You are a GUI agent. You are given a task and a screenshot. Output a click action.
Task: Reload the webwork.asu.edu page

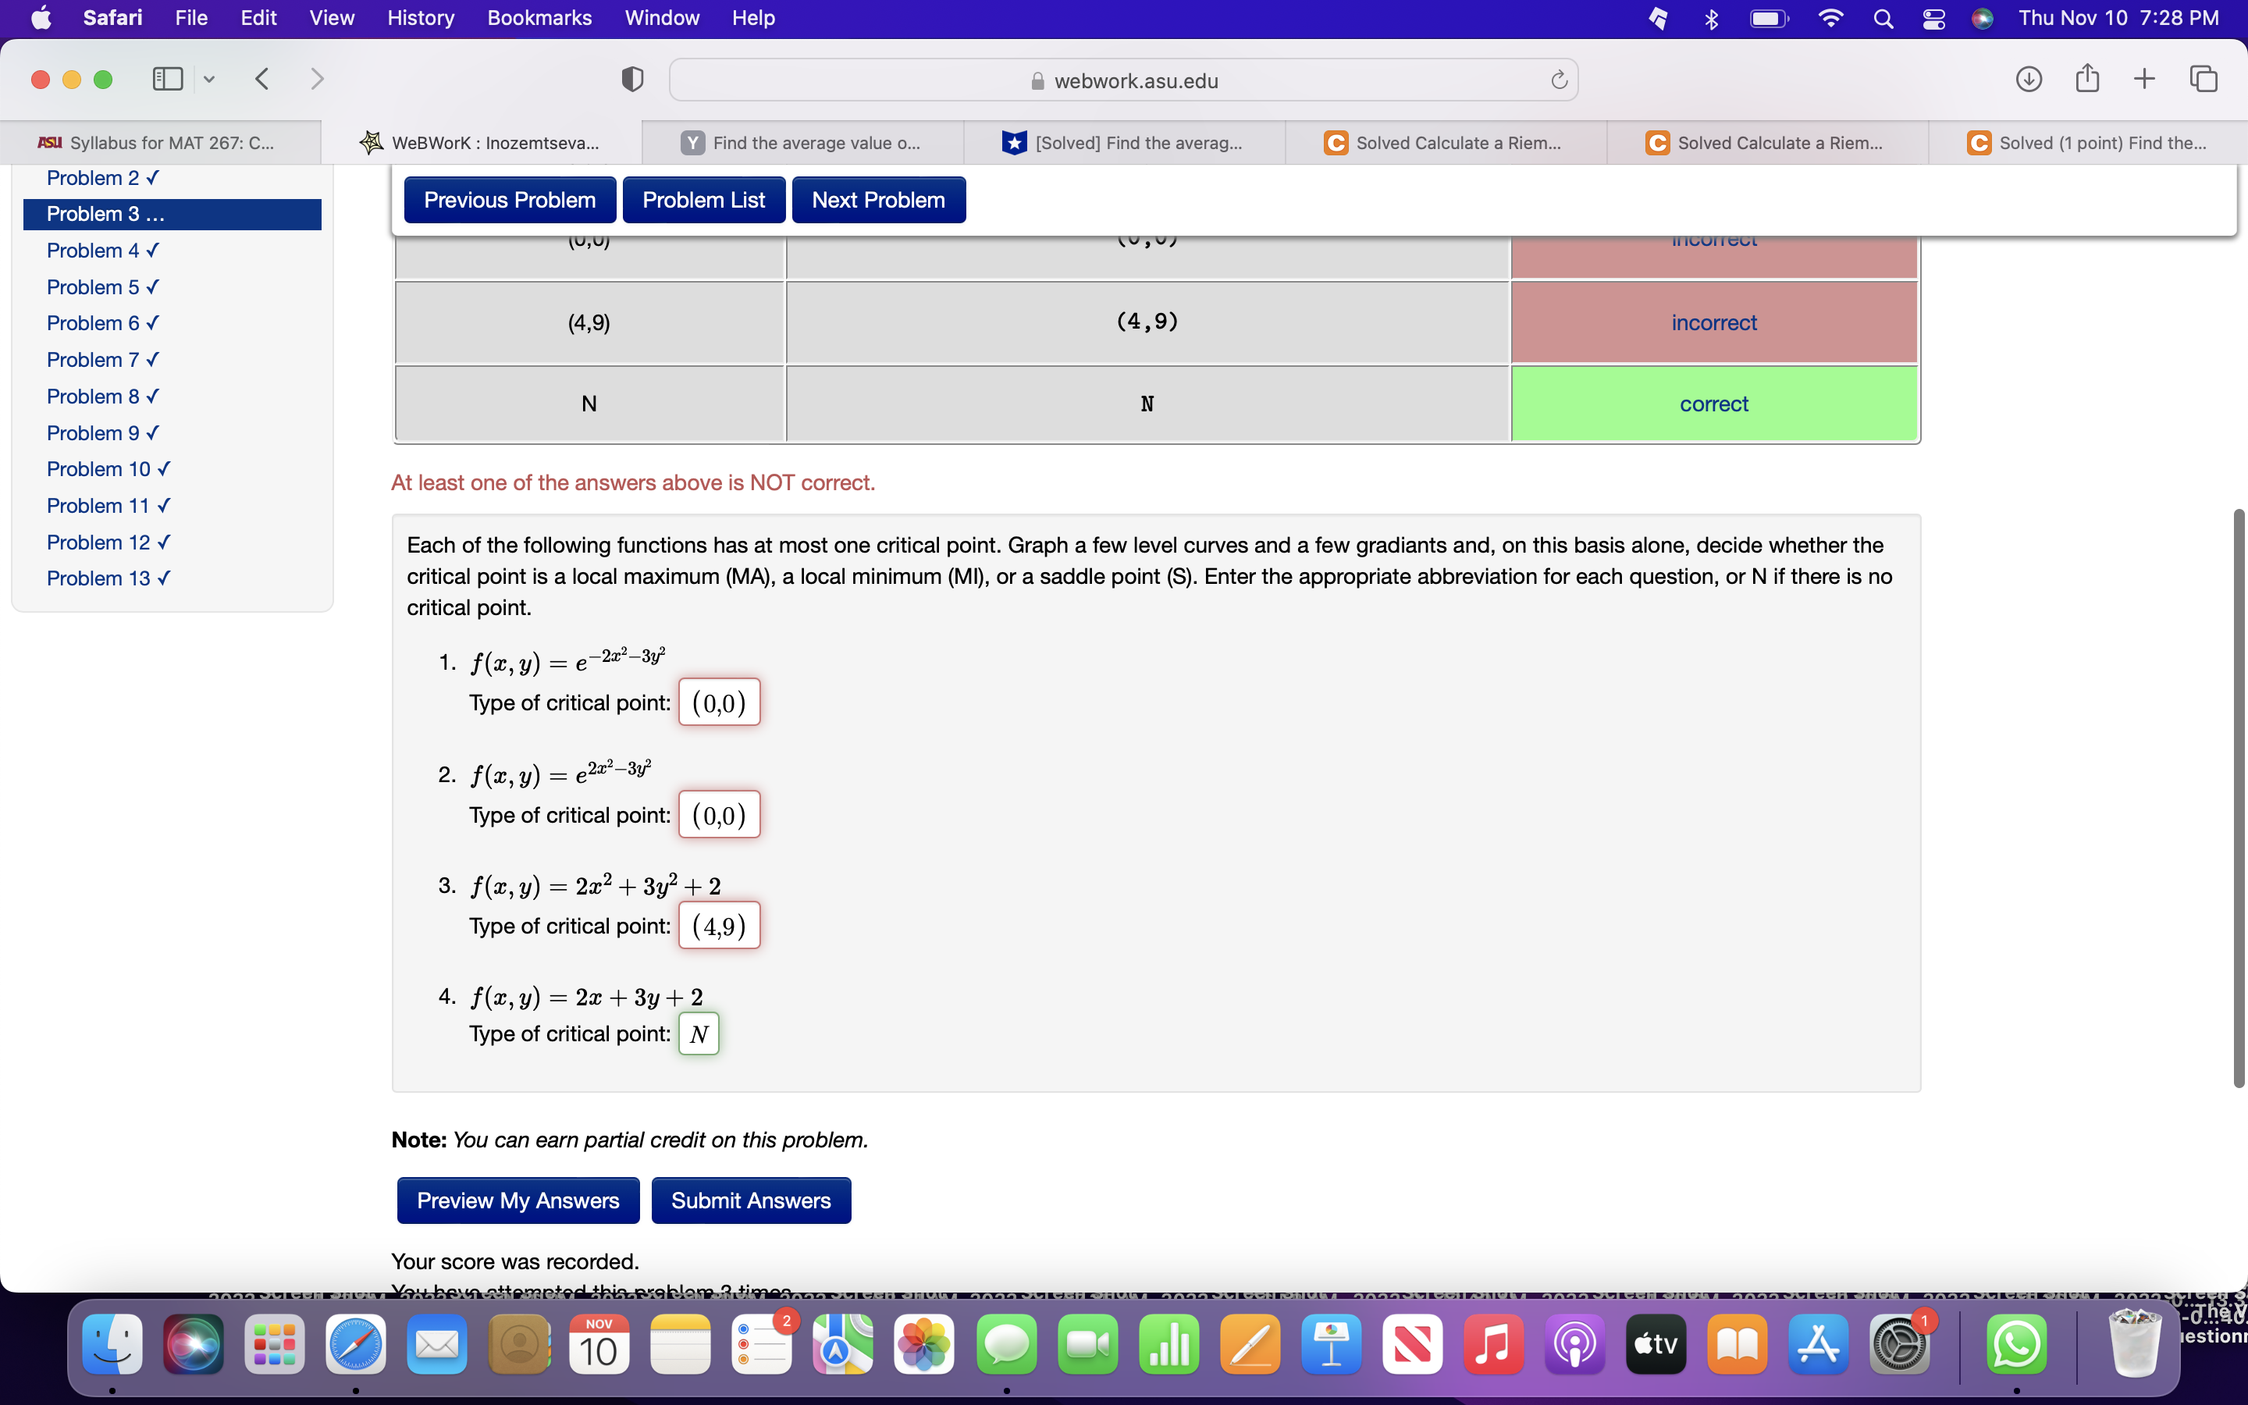coord(1558,80)
